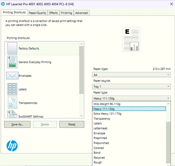Choose the Transparencies shortcut icon
Screen dimensions: 175x166
tap(12, 103)
